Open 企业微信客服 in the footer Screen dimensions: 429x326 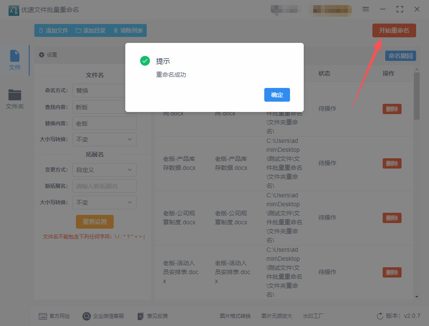(103, 316)
